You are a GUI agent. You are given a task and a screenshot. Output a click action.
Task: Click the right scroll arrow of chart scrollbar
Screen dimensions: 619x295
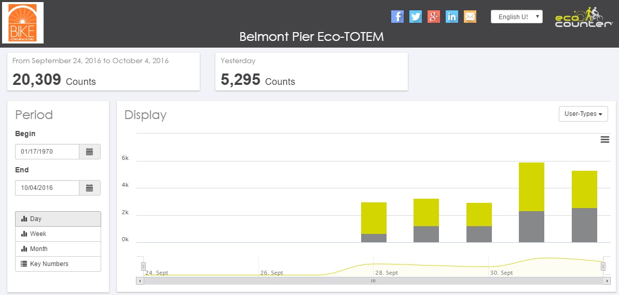607,281
